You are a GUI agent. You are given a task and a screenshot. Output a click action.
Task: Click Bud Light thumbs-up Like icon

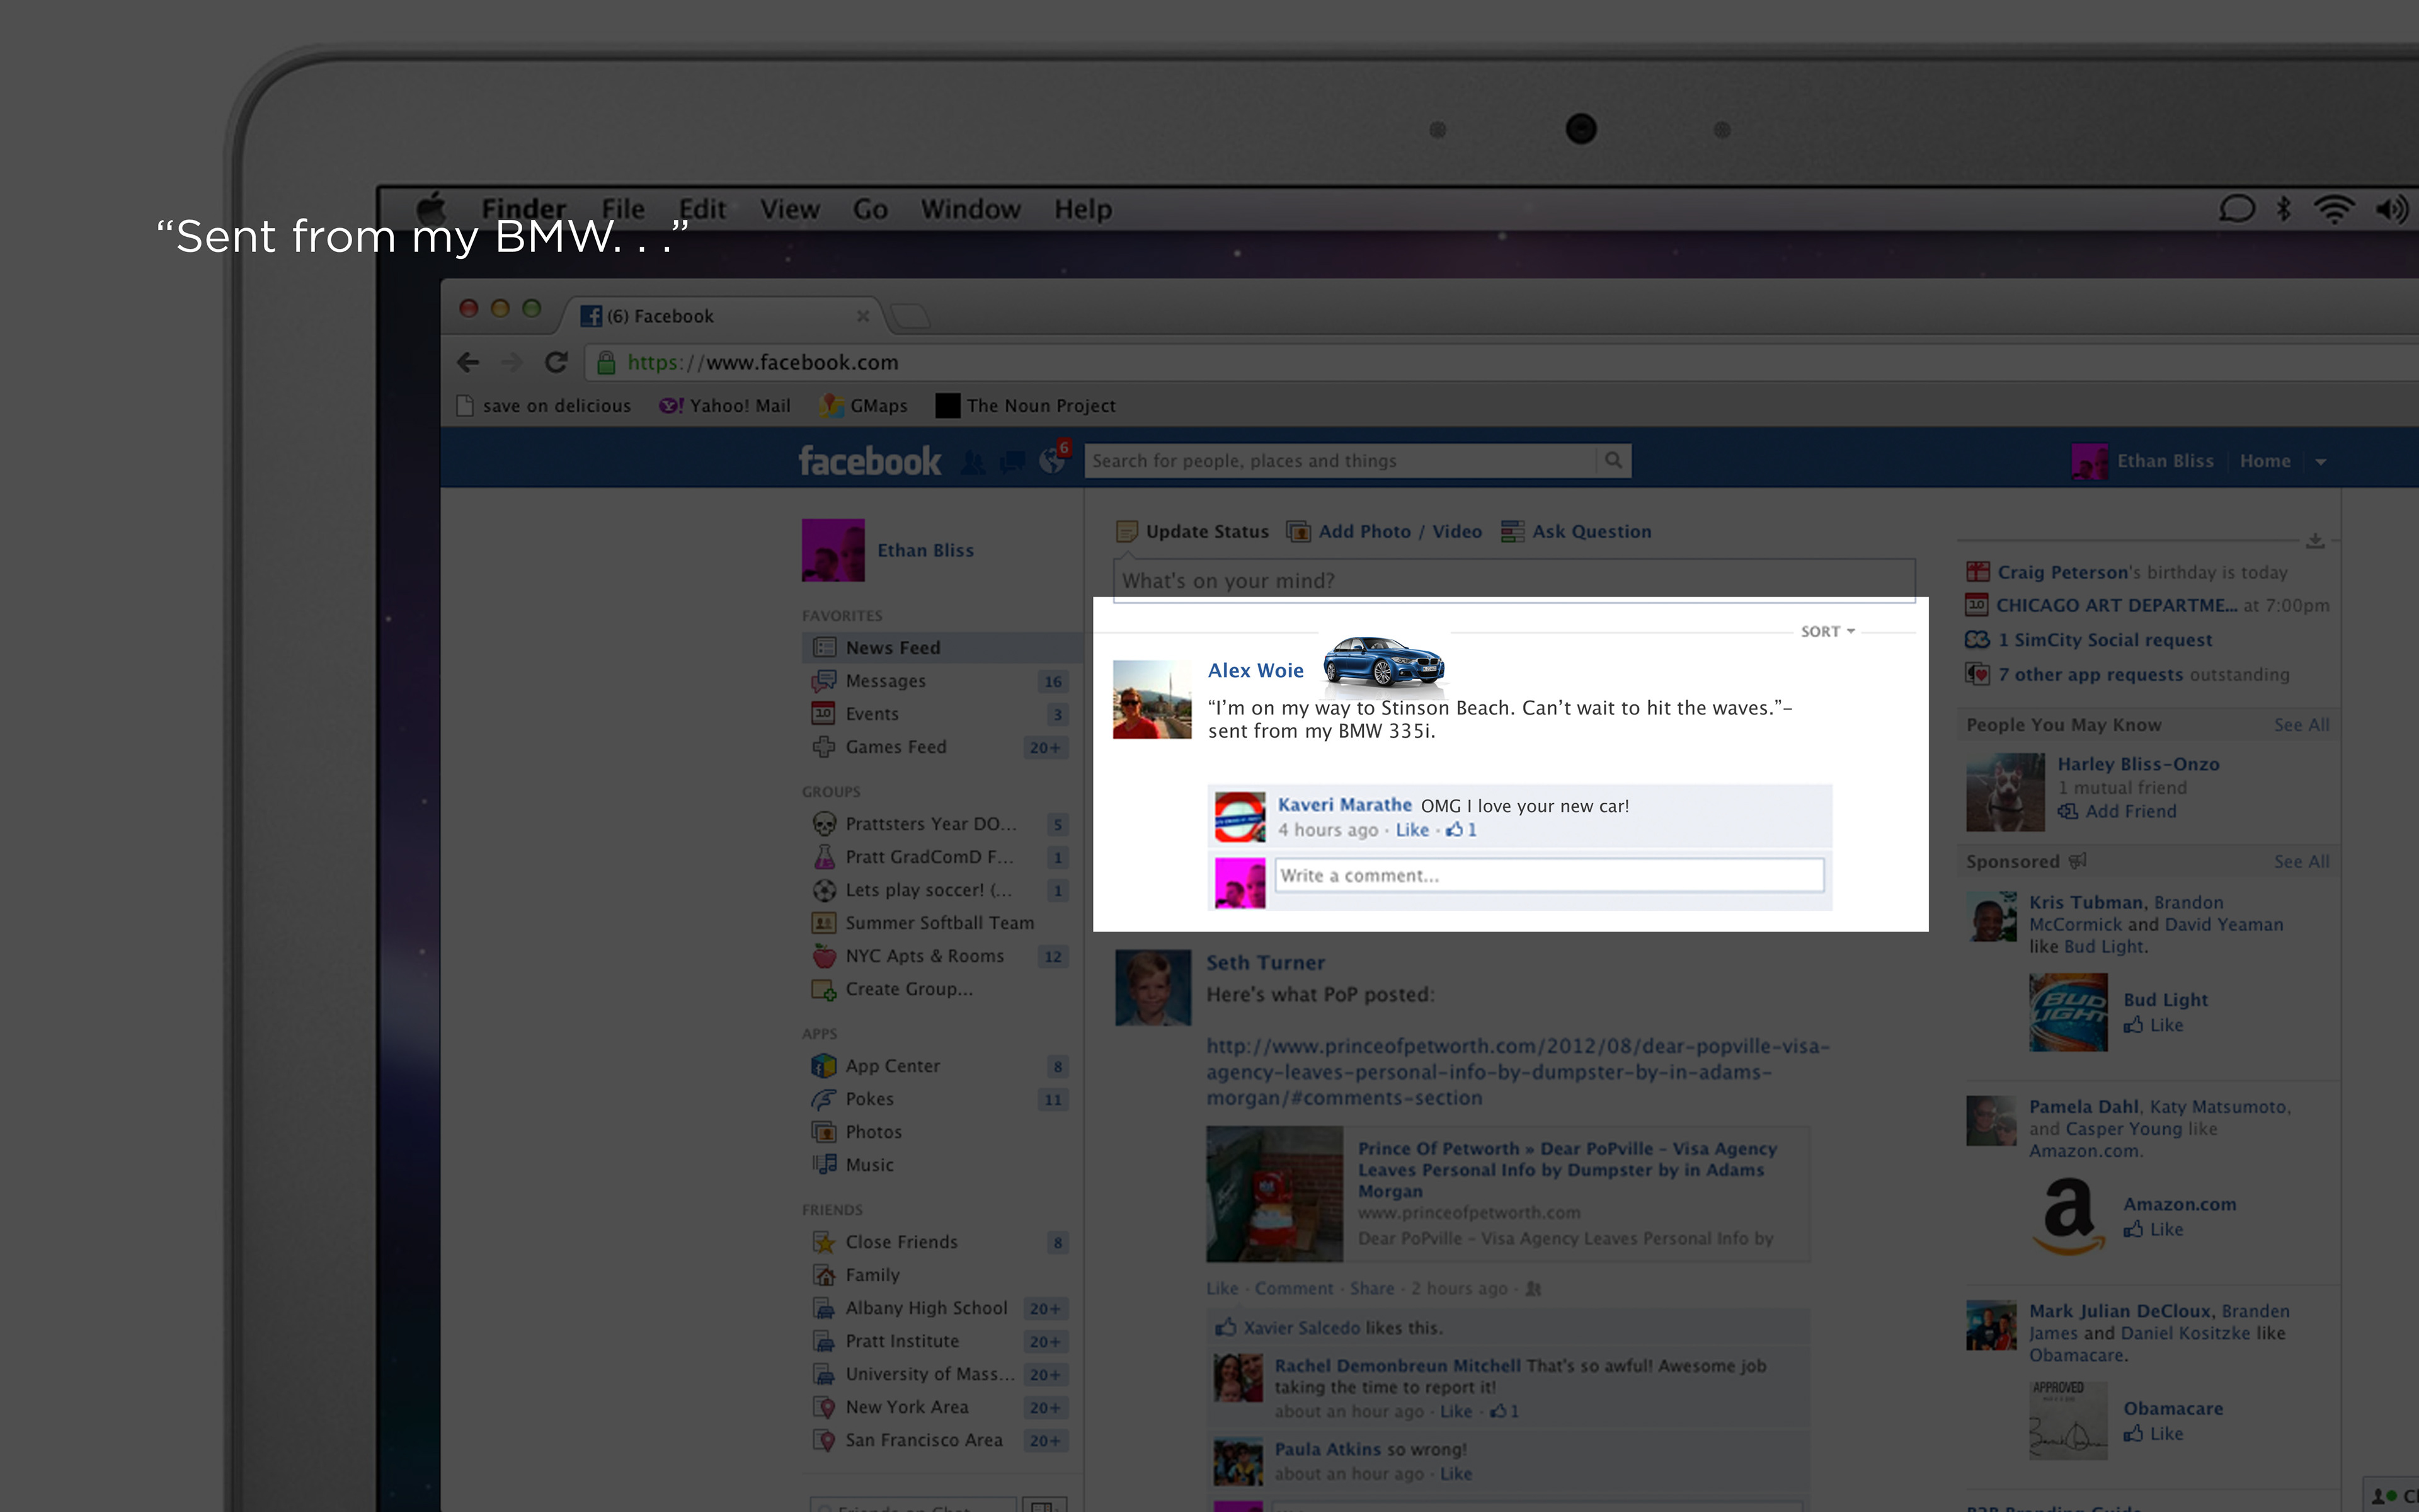tap(2133, 1025)
